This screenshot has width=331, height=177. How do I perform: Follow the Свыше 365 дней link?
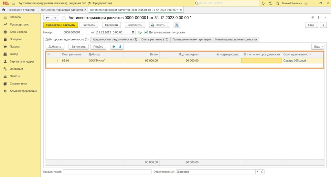pyautogui.click(x=294, y=61)
